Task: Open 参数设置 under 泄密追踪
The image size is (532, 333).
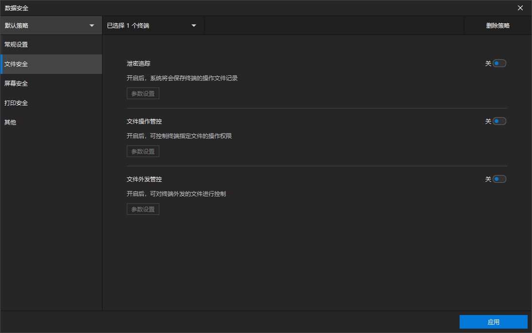Action: click(x=143, y=93)
